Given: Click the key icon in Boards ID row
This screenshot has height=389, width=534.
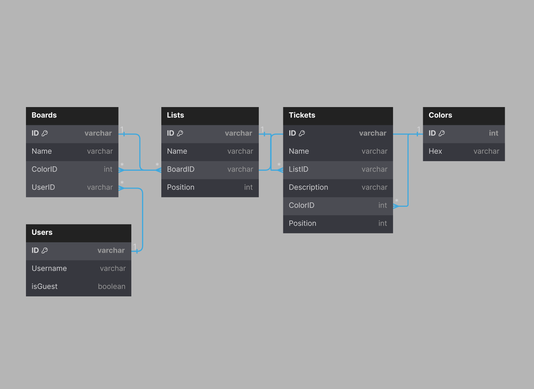Looking at the screenshot, I should point(45,133).
